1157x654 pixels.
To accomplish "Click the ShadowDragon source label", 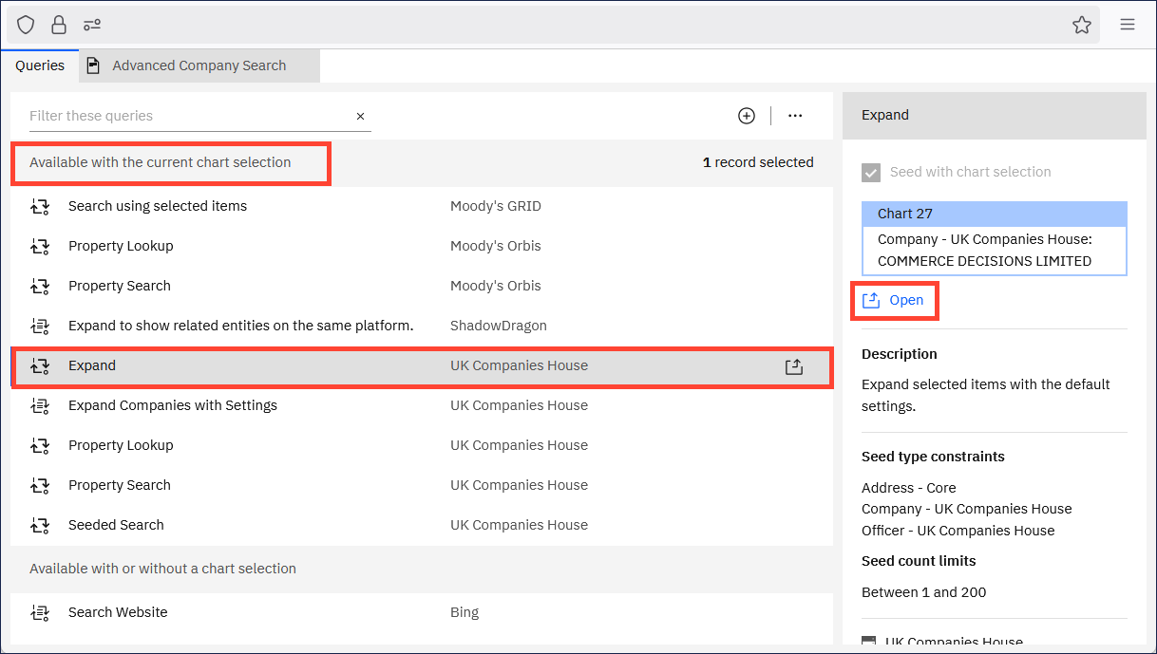I will [x=499, y=326].
